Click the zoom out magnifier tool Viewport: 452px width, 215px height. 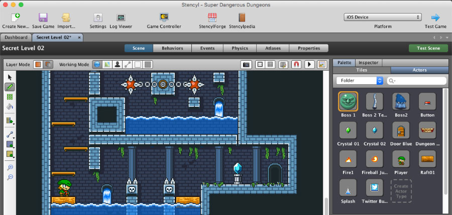(10, 177)
